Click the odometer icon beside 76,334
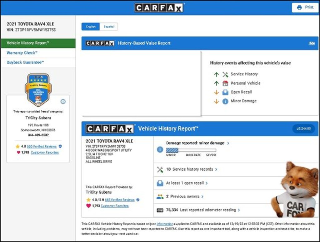 point(160,210)
